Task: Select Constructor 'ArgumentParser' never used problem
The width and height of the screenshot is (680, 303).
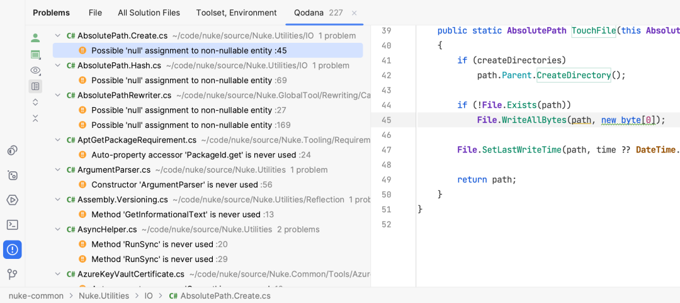Action: point(208,185)
